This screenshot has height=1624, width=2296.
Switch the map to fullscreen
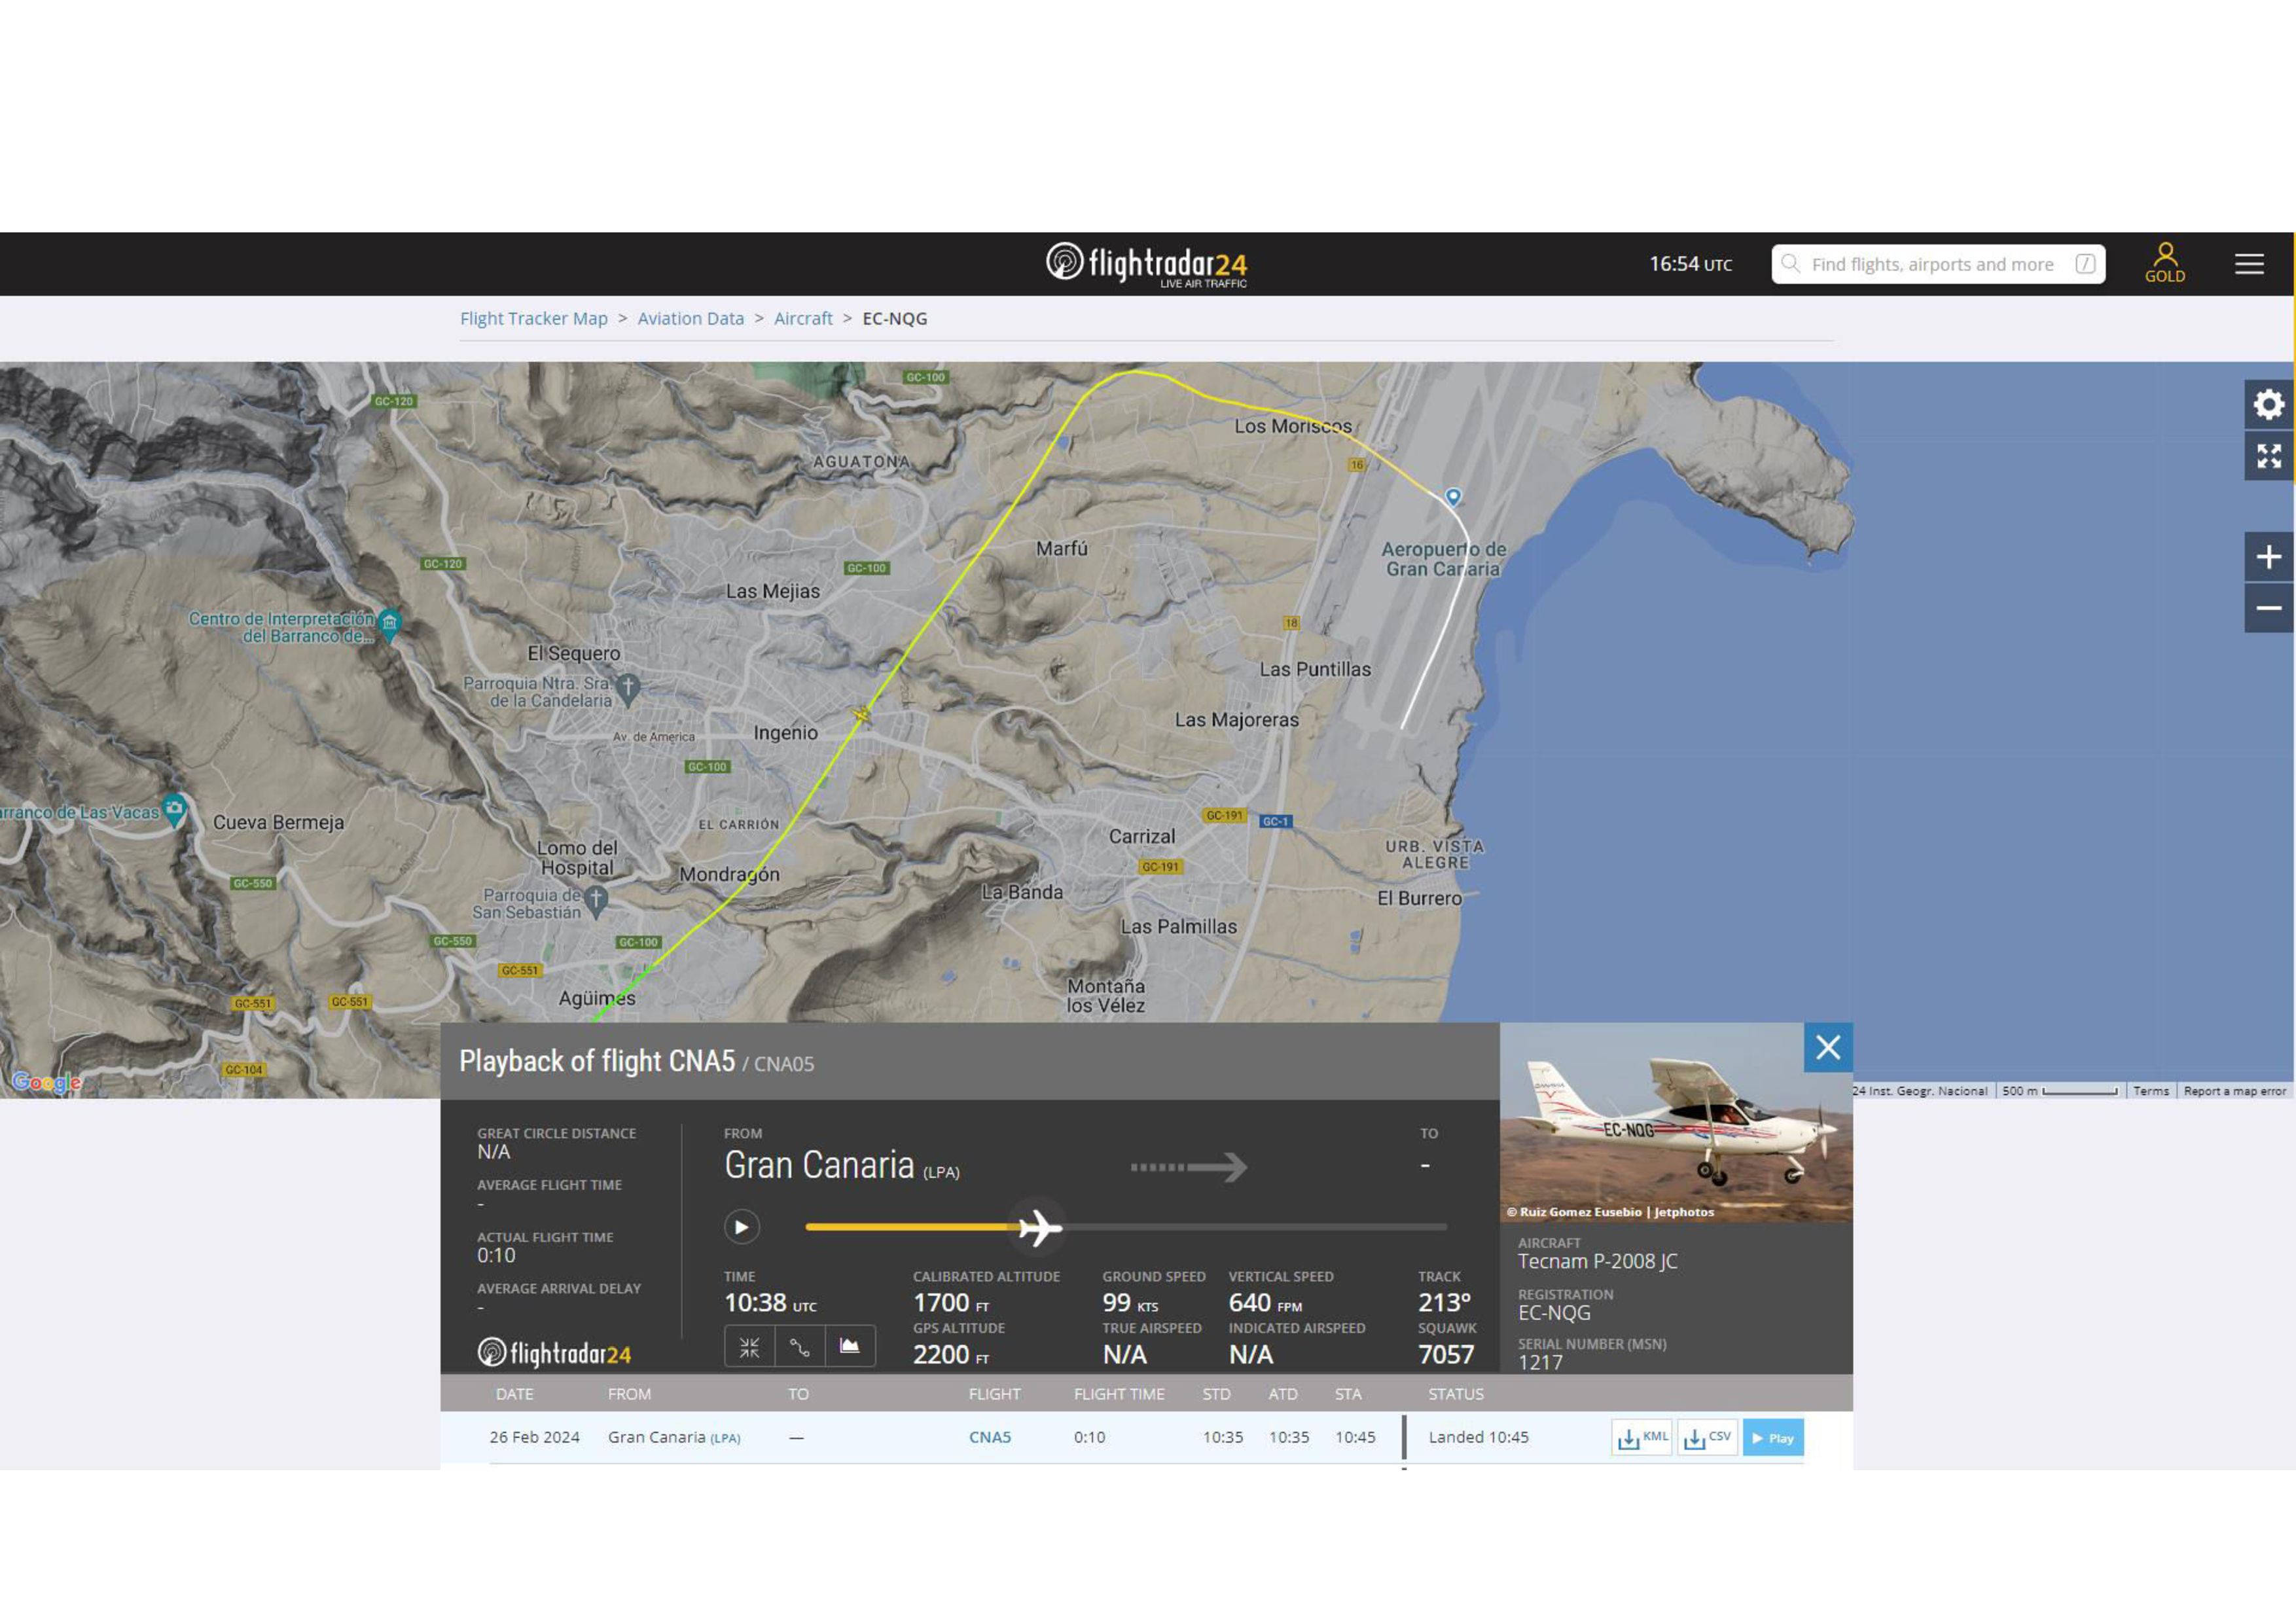point(2268,456)
